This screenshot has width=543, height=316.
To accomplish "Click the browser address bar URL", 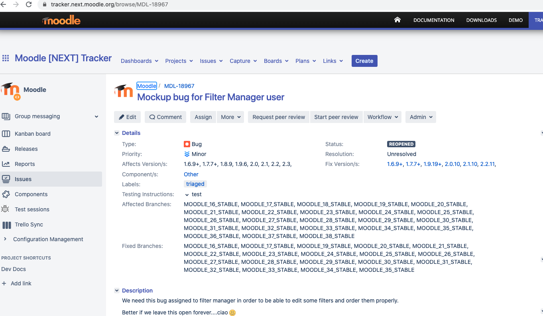I will click(109, 5).
